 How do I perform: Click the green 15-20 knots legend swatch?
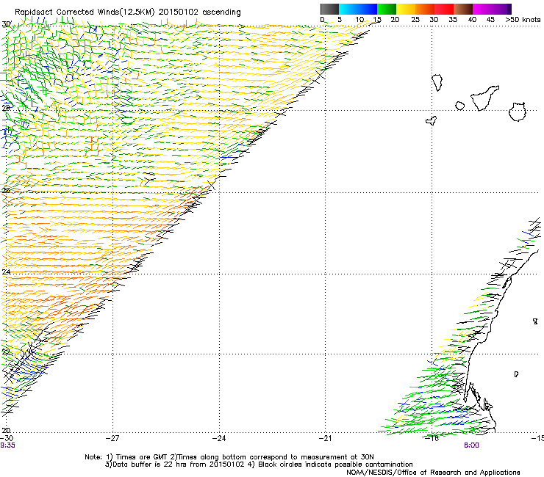pyautogui.click(x=387, y=9)
